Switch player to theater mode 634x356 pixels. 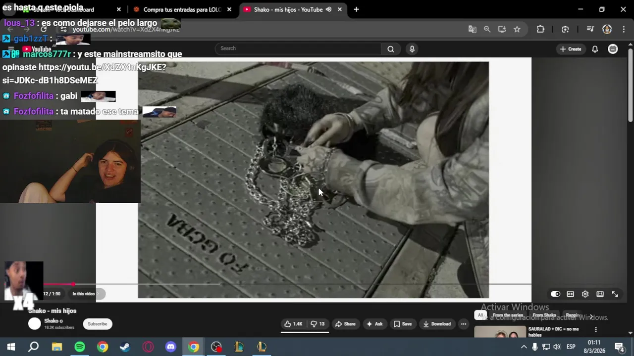pos(600,294)
